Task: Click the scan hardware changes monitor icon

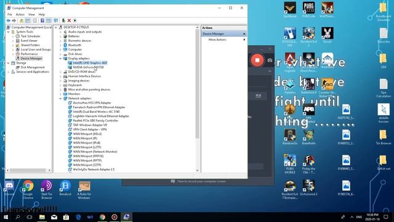Action: [x=56, y=20]
